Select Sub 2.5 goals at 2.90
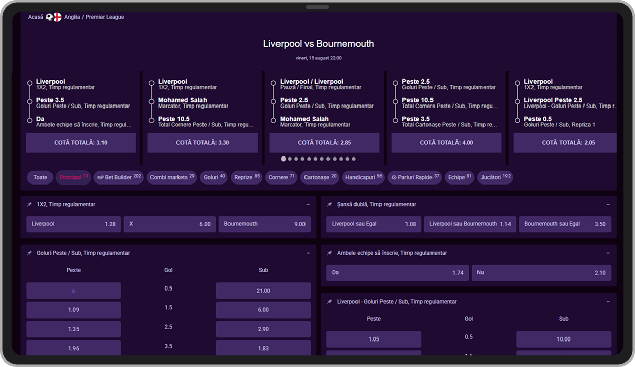Screen dimensions: 635x367 coord(263,329)
